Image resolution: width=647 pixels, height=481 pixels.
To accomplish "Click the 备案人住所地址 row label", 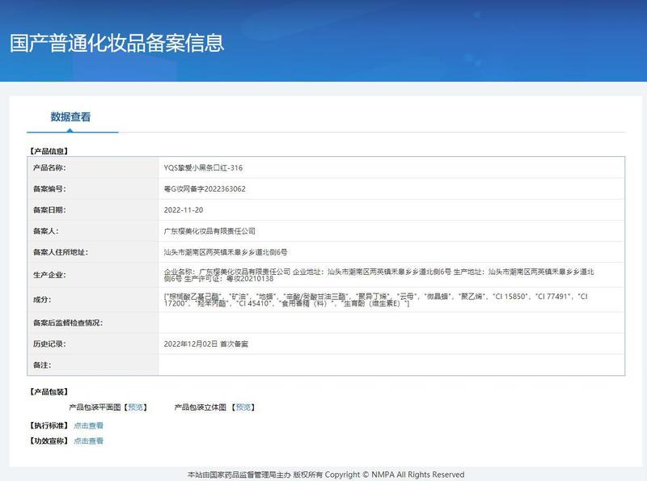I will click(x=61, y=252).
